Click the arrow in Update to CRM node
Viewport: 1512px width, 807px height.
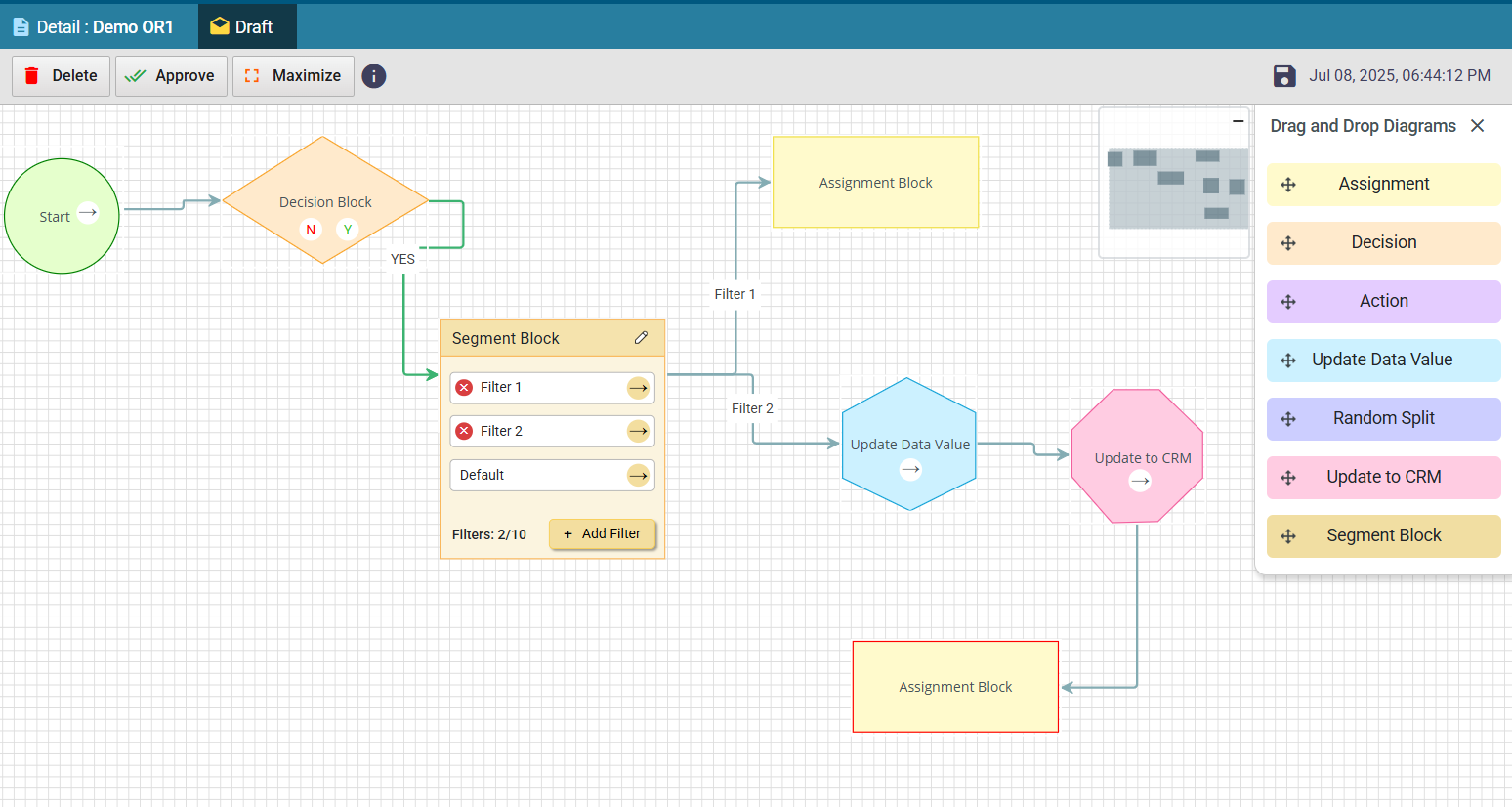click(1140, 481)
